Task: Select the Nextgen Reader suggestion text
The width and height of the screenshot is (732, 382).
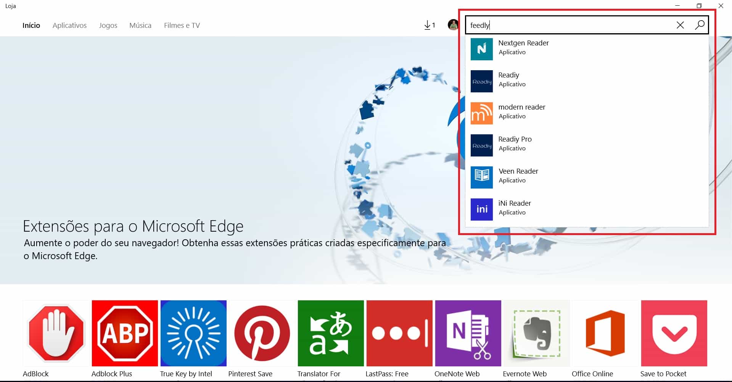Action: 523,43
